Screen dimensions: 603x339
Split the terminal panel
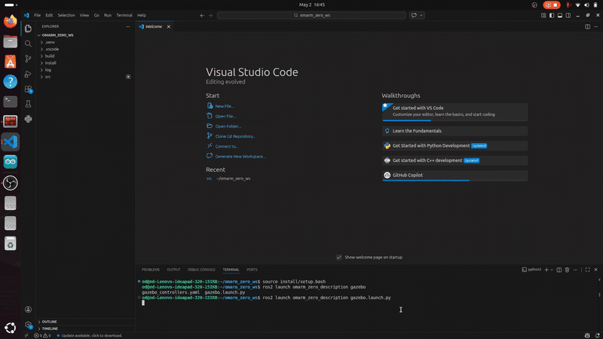tap(559, 270)
